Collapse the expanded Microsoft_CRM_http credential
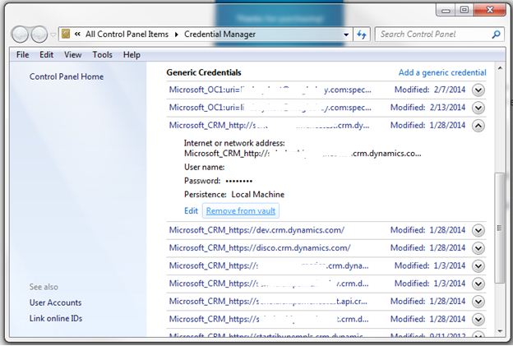Viewport: 513px width, 346px height. pos(478,126)
